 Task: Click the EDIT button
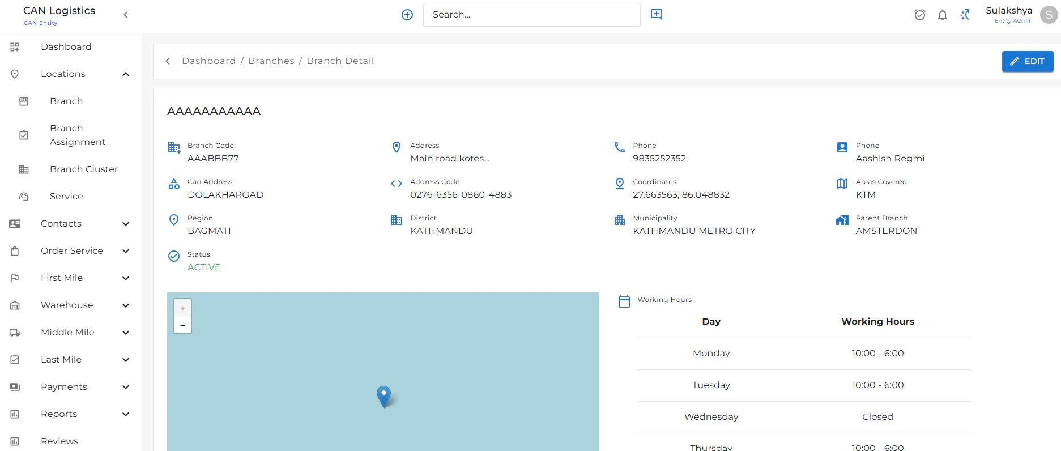pos(1028,61)
